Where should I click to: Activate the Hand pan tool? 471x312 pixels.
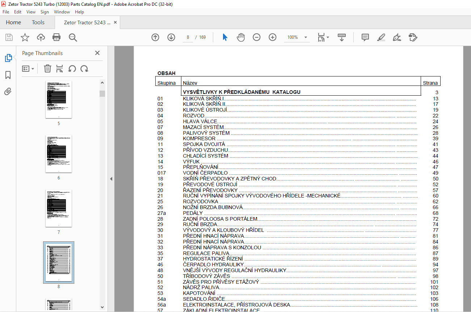pyautogui.click(x=241, y=37)
